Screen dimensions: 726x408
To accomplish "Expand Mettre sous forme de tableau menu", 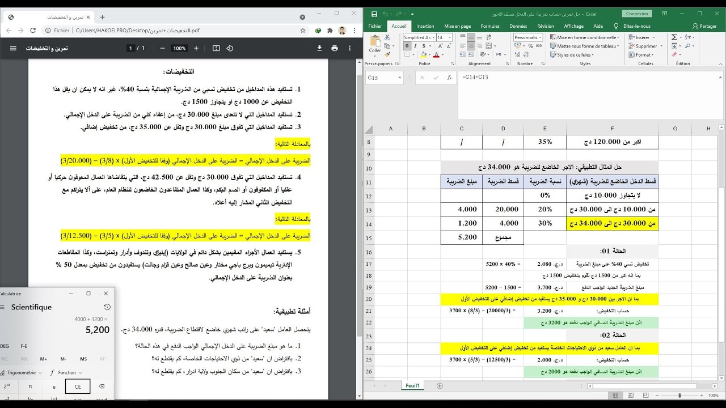I will 585,46.
